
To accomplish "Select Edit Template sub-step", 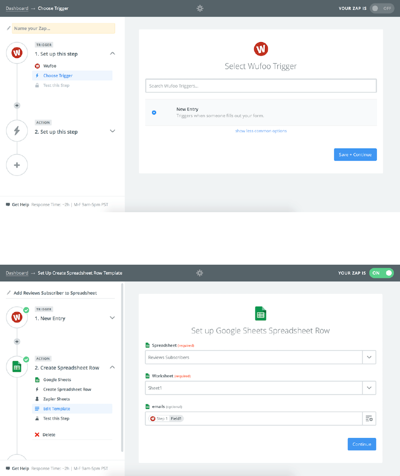I will pyautogui.click(x=72, y=409).
